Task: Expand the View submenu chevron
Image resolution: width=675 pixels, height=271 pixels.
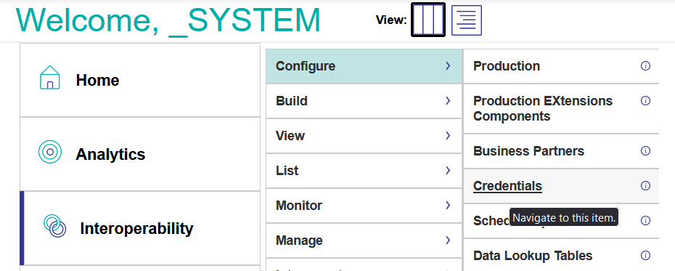Action: [x=448, y=136]
